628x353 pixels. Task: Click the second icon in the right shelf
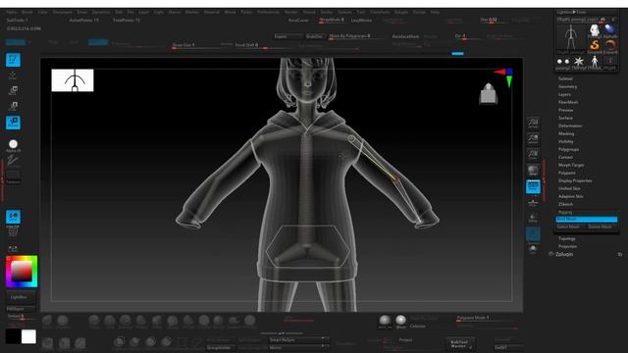pyautogui.click(x=533, y=139)
